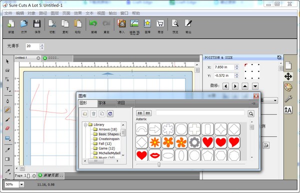Switch library to list view
Image resolution: width=300 pixels, height=193 pixels.
(140, 113)
